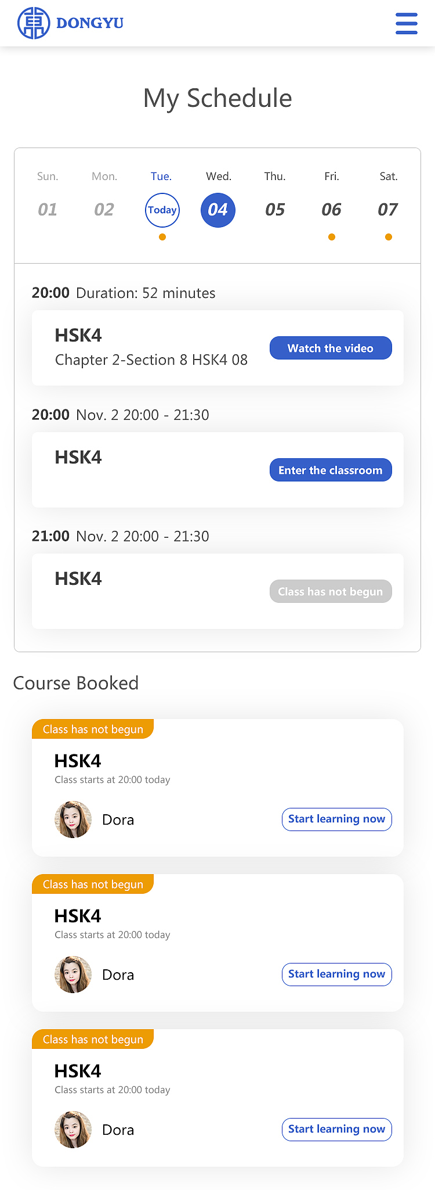Click the Dongyu logo icon

pos(34,23)
